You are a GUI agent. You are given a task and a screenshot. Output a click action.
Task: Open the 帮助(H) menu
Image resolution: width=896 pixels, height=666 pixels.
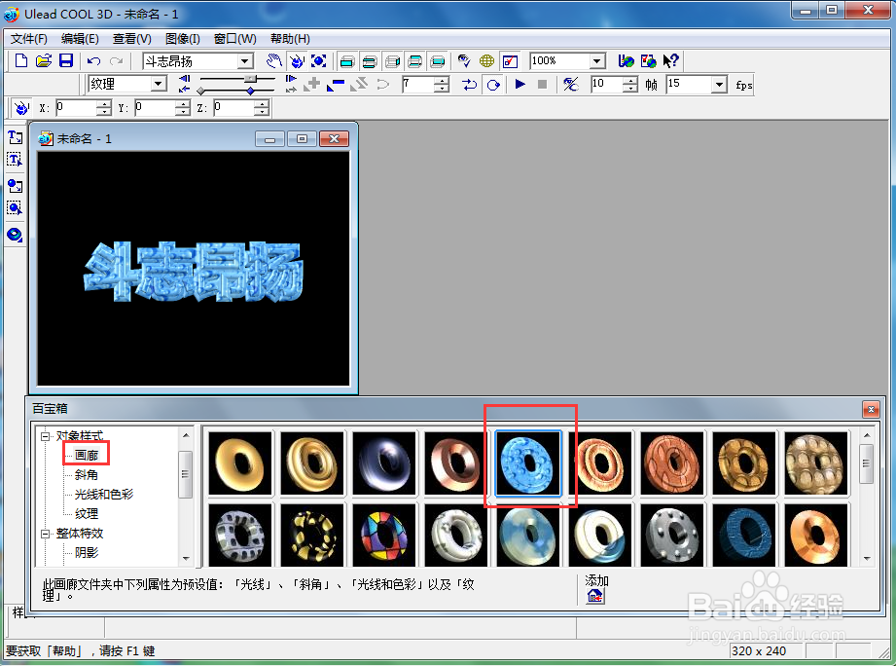[x=290, y=38]
